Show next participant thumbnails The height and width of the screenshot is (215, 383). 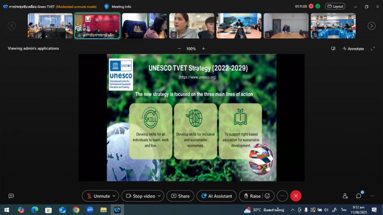click(x=372, y=26)
